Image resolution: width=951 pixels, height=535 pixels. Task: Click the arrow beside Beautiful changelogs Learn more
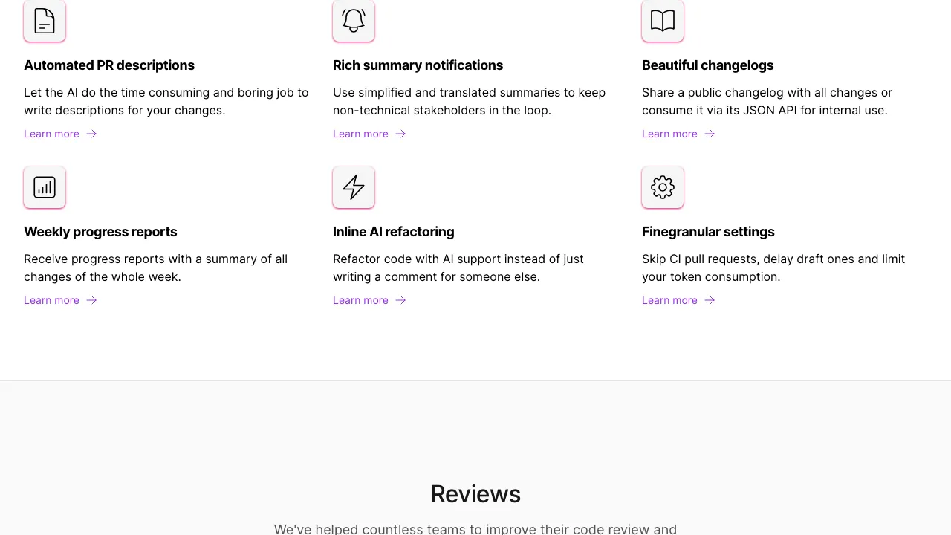coord(710,134)
